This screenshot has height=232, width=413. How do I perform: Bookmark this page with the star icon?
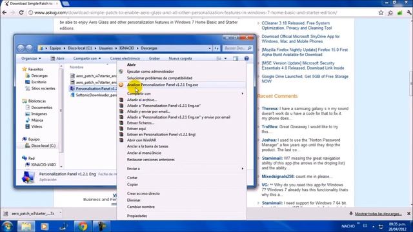pos(381,13)
